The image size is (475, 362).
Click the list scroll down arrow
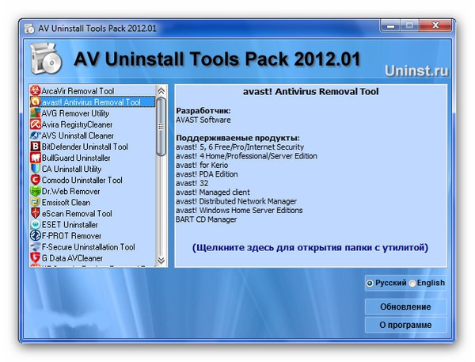coord(161,261)
